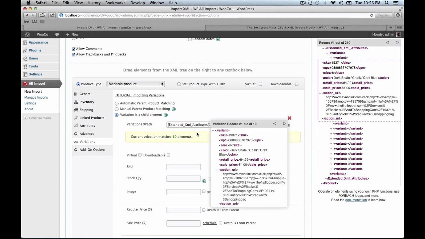Click the schedule link for Sale Price

point(210,223)
